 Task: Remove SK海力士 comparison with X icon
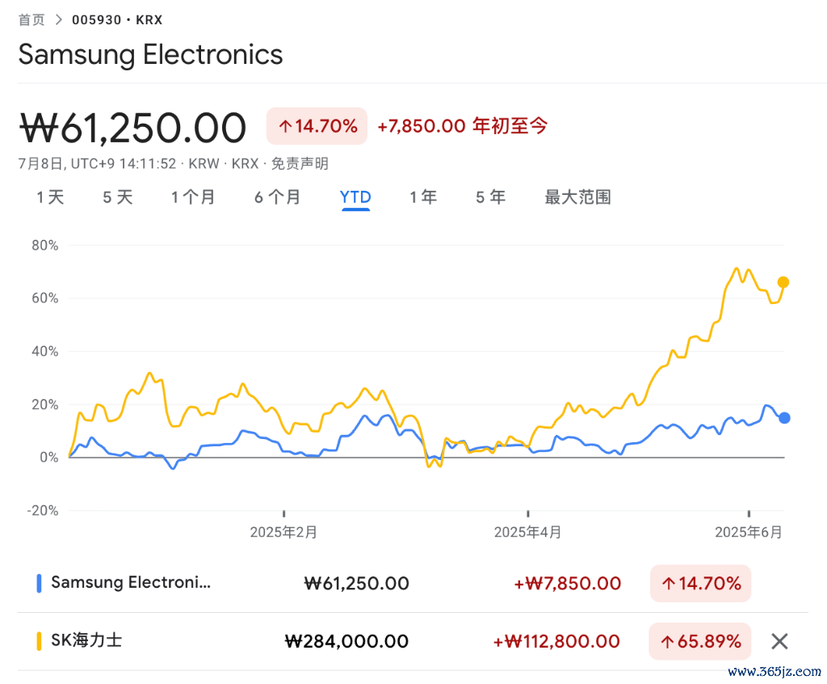click(x=779, y=641)
